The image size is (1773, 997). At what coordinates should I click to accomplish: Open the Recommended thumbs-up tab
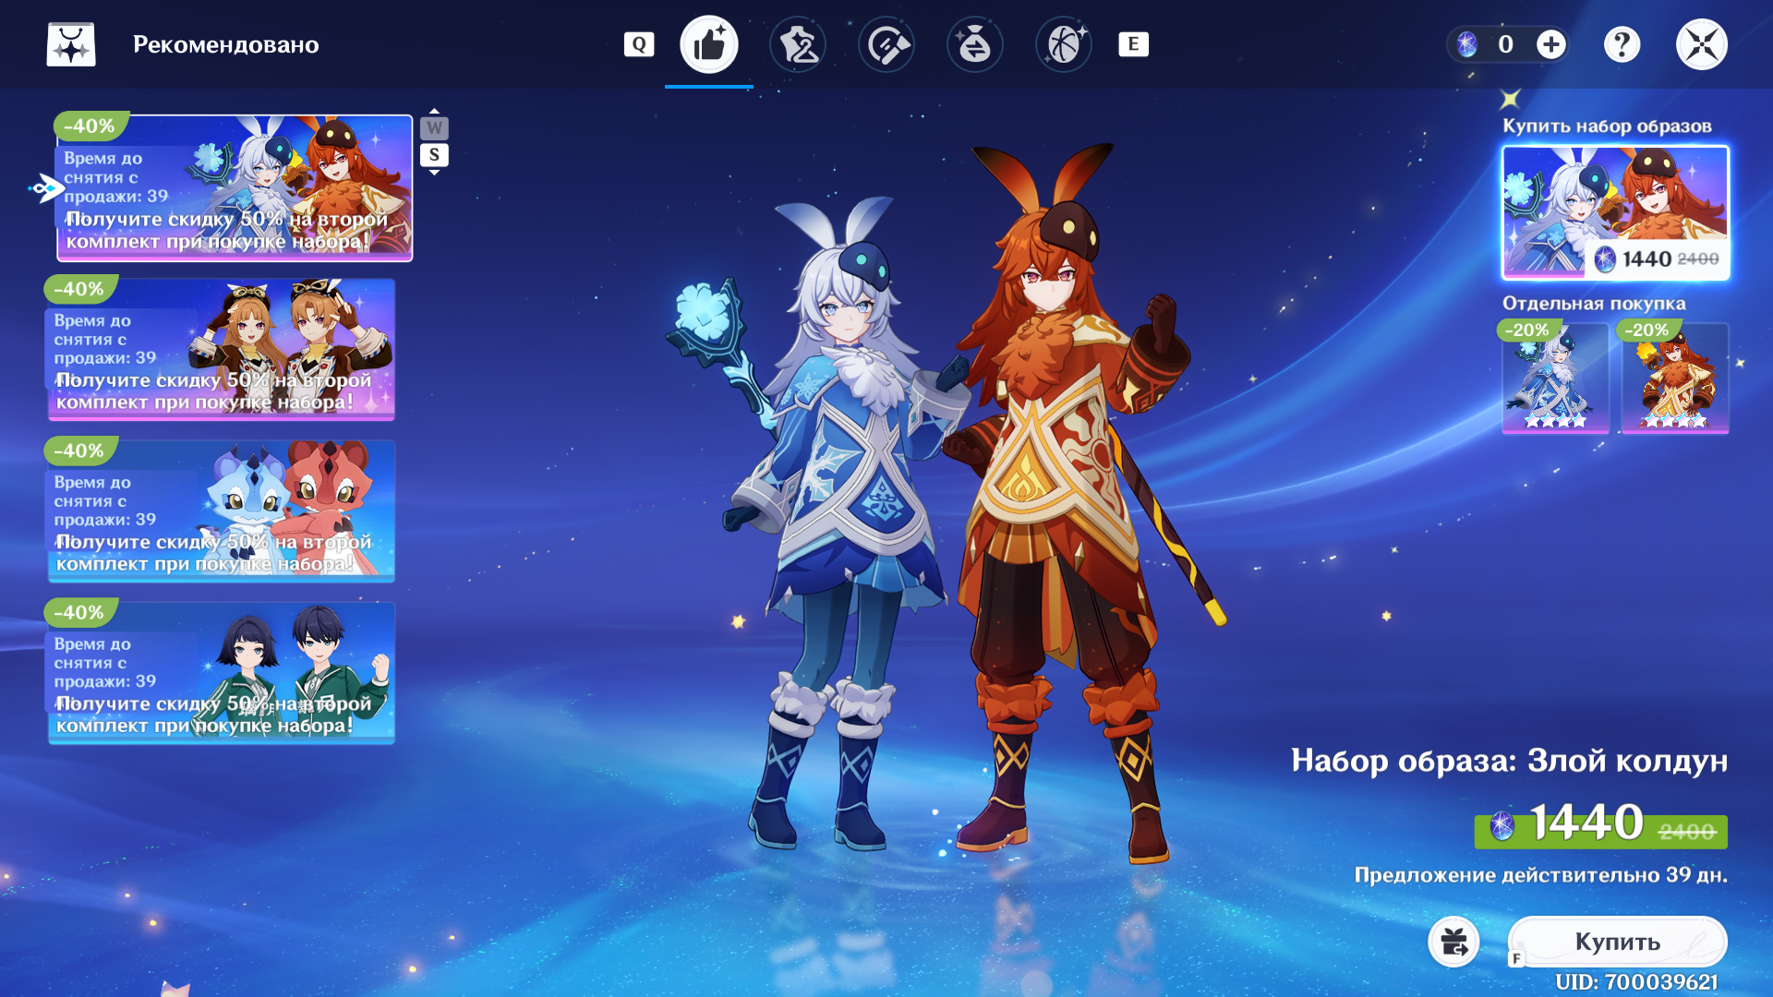(x=709, y=44)
